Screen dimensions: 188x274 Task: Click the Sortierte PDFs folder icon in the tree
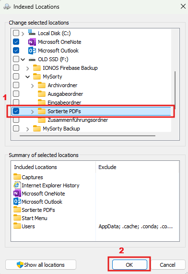click(x=42, y=111)
